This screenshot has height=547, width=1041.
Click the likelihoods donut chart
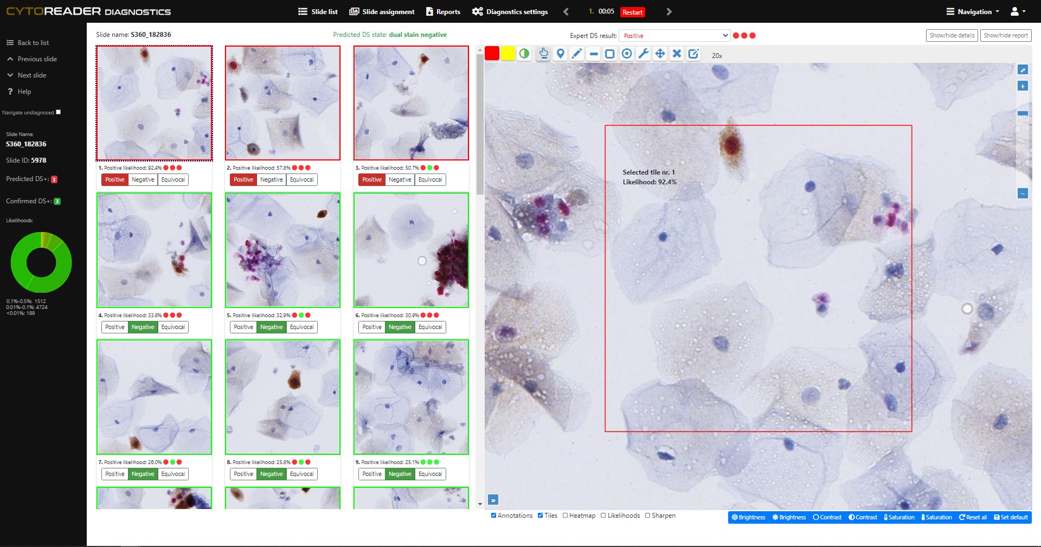[x=41, y=262]
